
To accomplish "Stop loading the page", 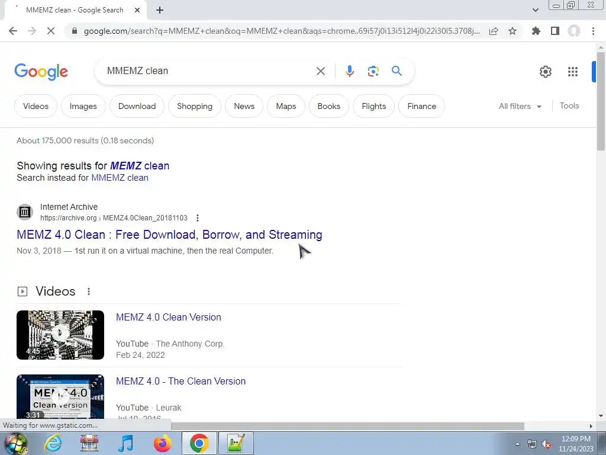I will tap(51, 31).
